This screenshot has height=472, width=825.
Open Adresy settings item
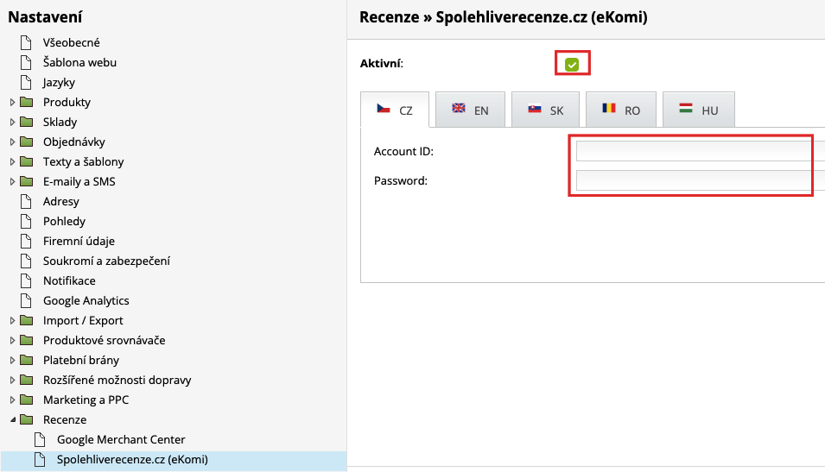(61, 201)
